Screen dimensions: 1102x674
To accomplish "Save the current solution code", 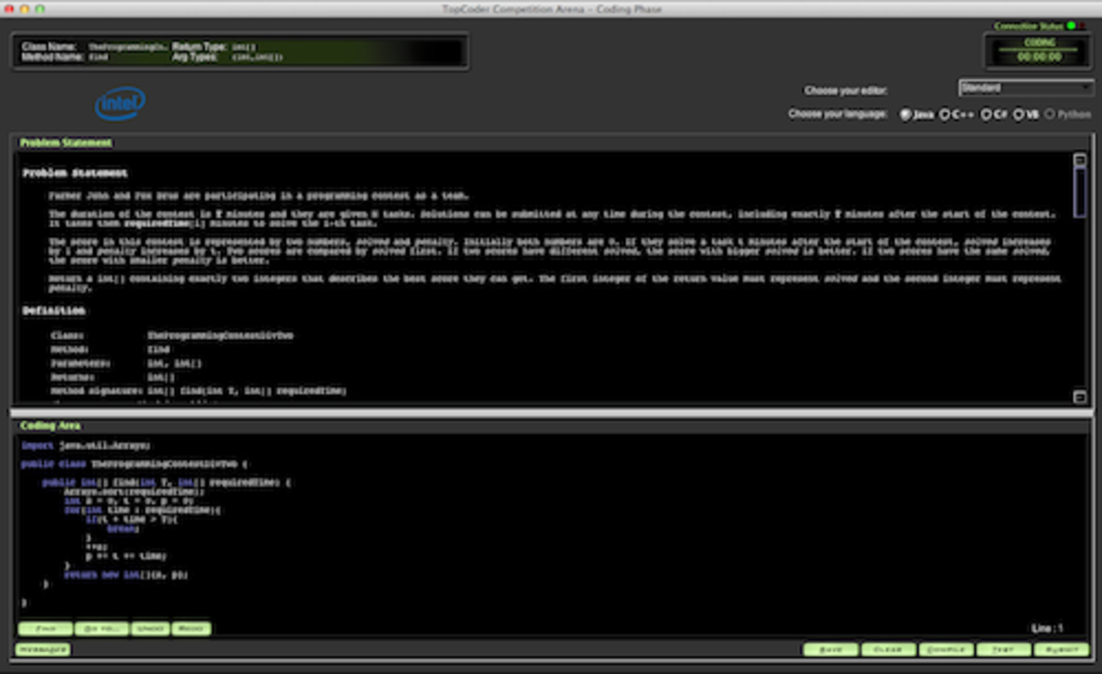I will point(831,649).
